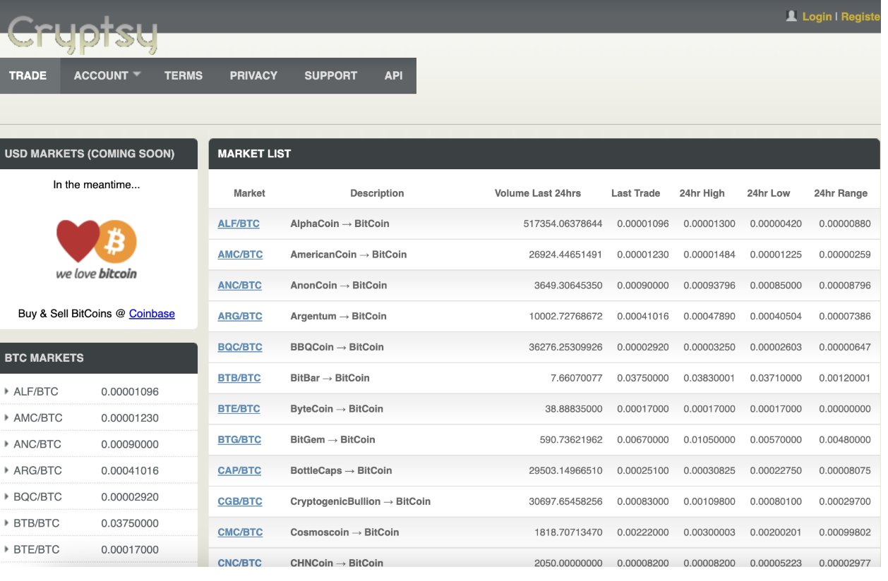
Task: Expand the ANC/BTC arrow in BTC Markets sidebar
Action: coord(6,444)
